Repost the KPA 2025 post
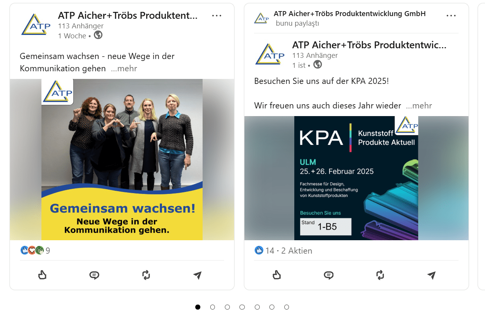Screen dimensions: 485x318 [x=380, y=275]
